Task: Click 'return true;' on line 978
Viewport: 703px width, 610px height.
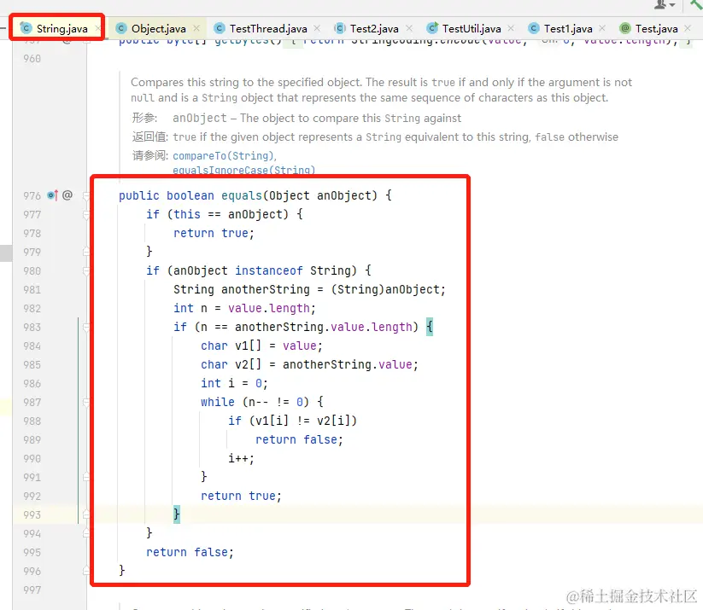Action: 214,234
